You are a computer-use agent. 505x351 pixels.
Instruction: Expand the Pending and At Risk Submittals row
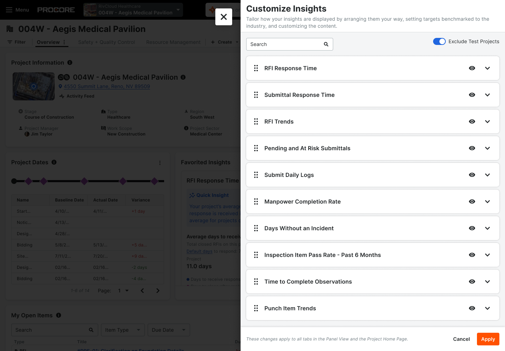[487, 148]
